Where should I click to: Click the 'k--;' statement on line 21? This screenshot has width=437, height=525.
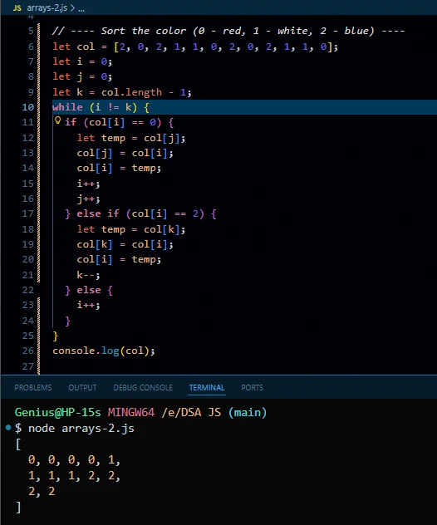[88, 275]
